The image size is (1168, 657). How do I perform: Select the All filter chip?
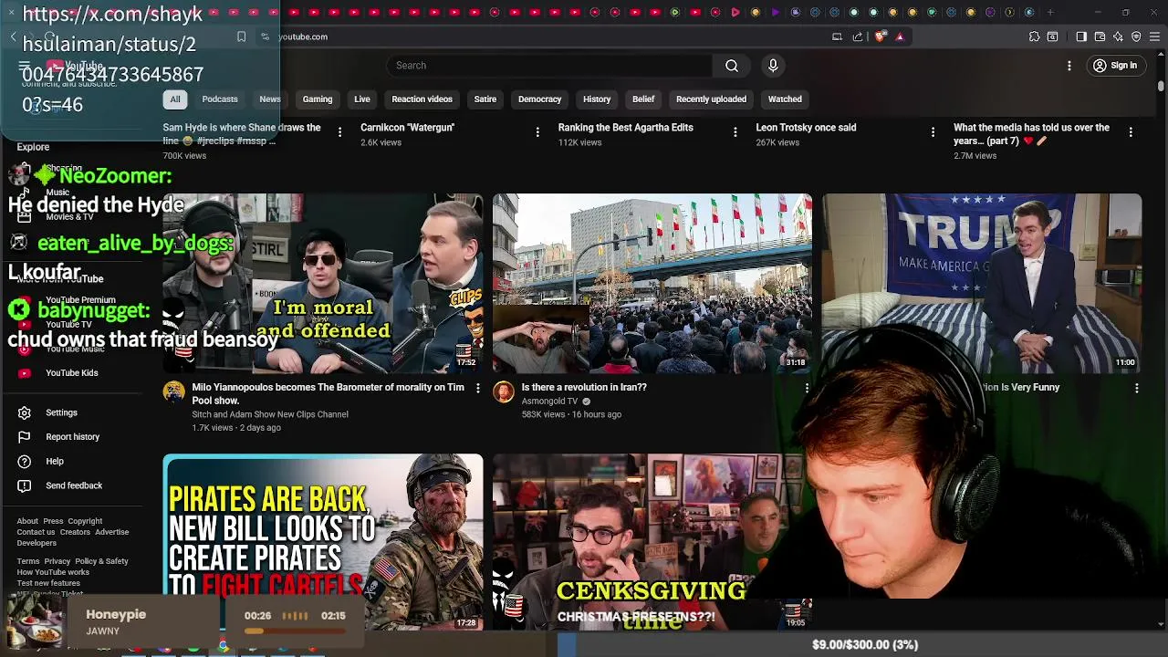pyautogui.click(x=175, y=99)
